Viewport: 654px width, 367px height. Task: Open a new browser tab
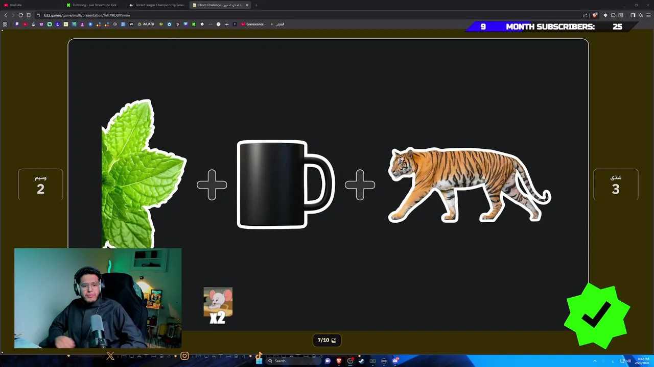tap(256, 5)
